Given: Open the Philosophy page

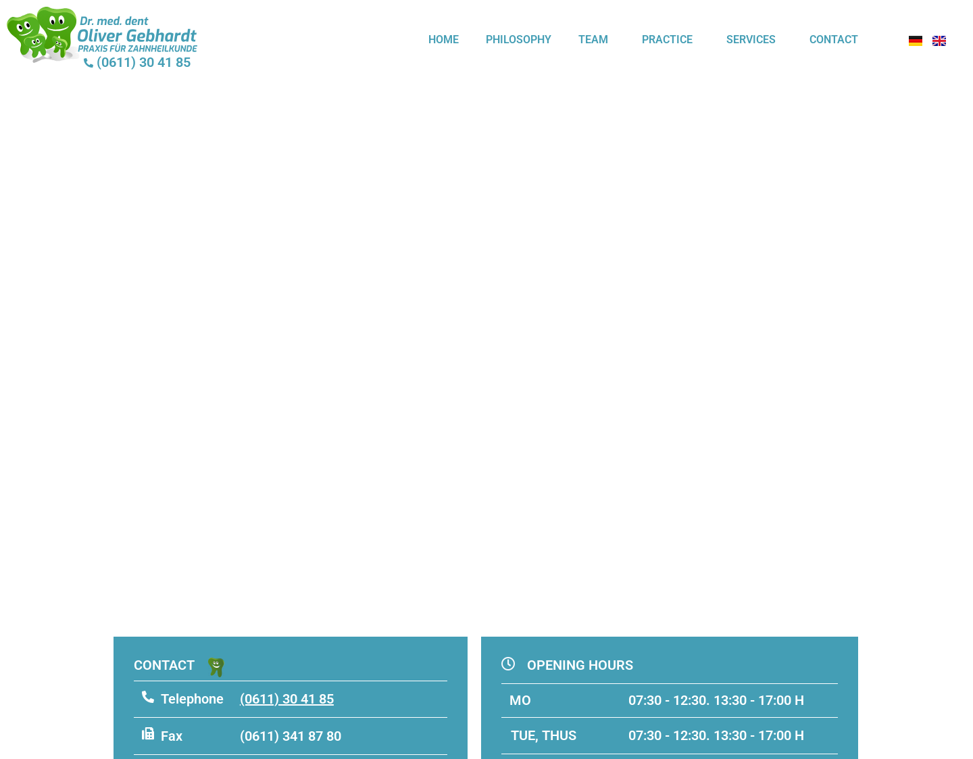Looking at the screenshot, I should point(518,40).
